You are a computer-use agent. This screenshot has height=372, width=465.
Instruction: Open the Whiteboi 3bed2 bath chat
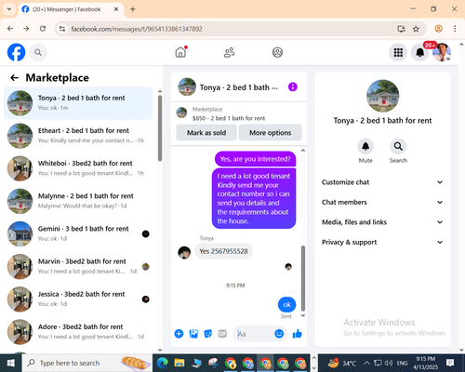tap(78, 168)
